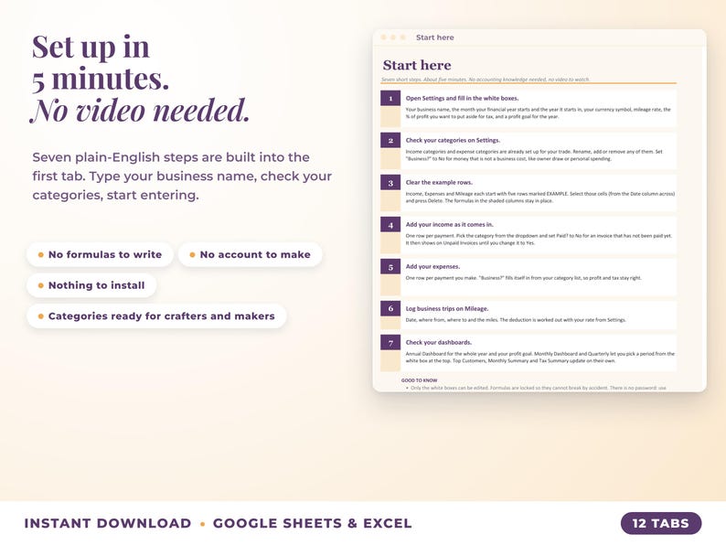Screen dimensions: 726x545
Task: Select the step 7 number badge
Action: click(x=390, y=343)
